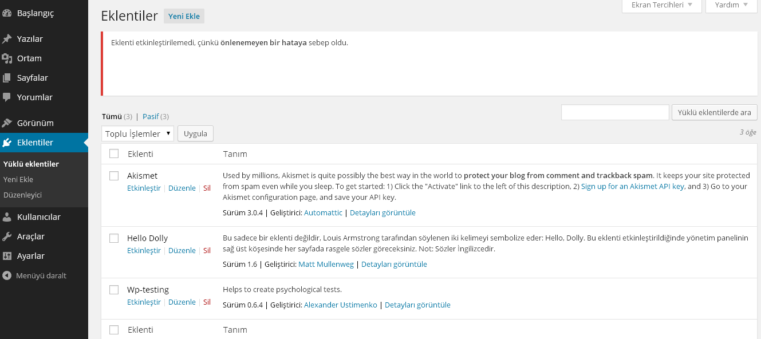Click the Sayfalar pages icon
Image resolution: width=761 pixels, height=339 pixels.
[x=7, y=78]
